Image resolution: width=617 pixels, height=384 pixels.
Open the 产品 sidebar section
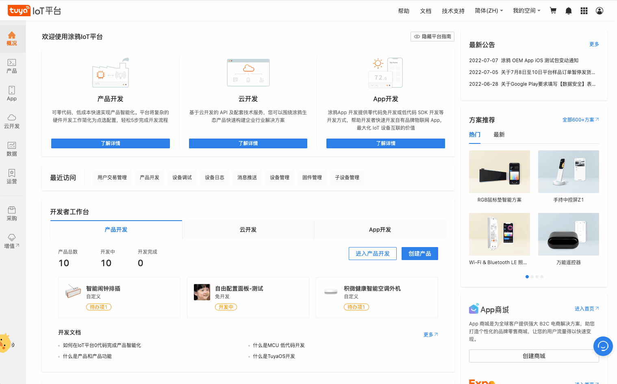(x=12, y=66)
